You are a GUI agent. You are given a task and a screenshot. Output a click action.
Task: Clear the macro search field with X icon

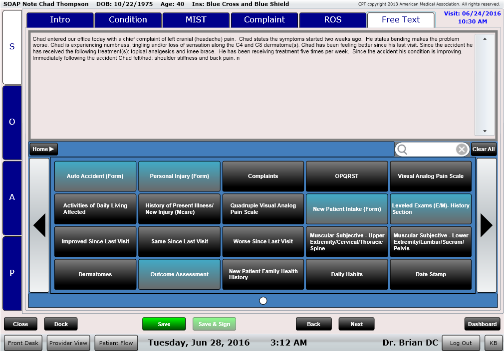coord(462,149)
